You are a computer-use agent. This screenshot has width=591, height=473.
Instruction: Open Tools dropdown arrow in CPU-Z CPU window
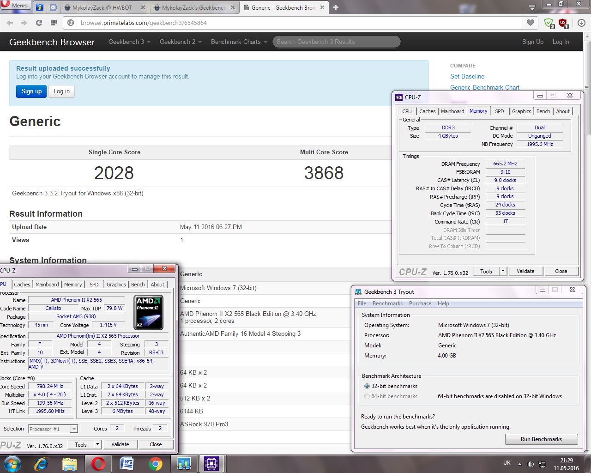click(x=97, y=444)
